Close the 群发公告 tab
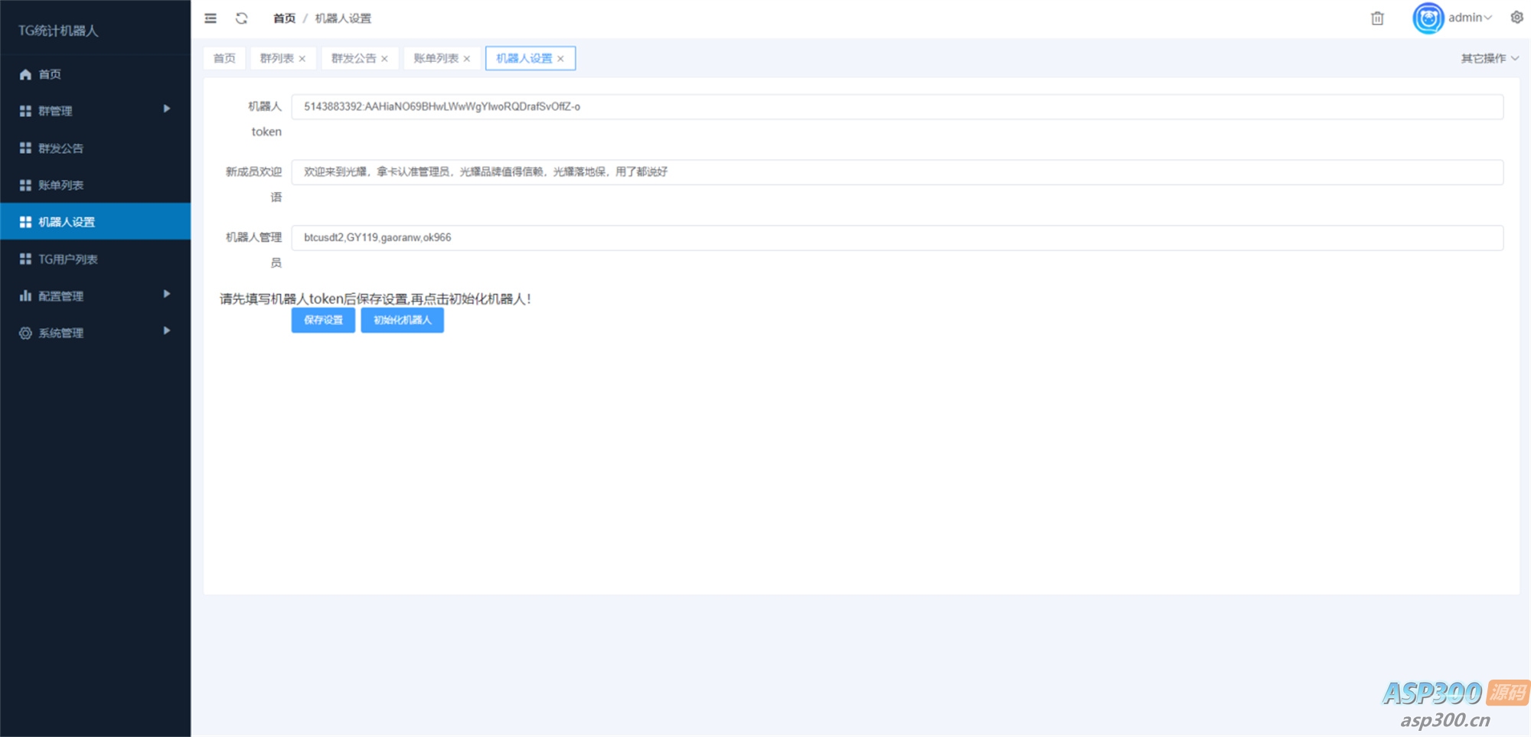This screenshot has width=1531, height=737. pyautogui.click(x=384, y=59)
